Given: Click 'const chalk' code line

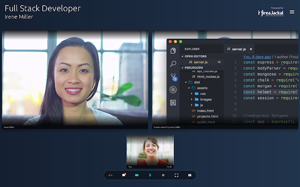Looking at the screenshot, I should pos(270,80).
